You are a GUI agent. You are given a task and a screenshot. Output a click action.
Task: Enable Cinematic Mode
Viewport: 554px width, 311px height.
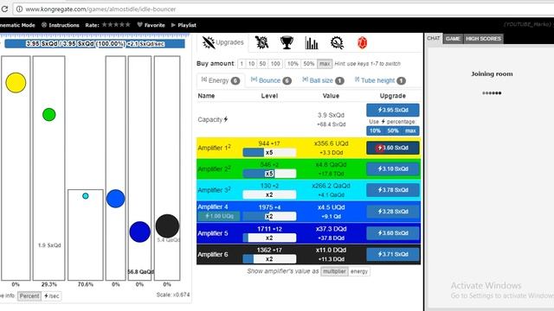point(17,25)
